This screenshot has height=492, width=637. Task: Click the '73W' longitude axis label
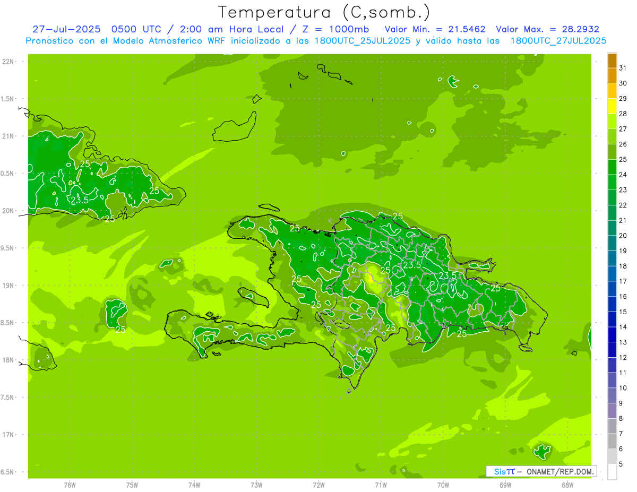(256, 485)
